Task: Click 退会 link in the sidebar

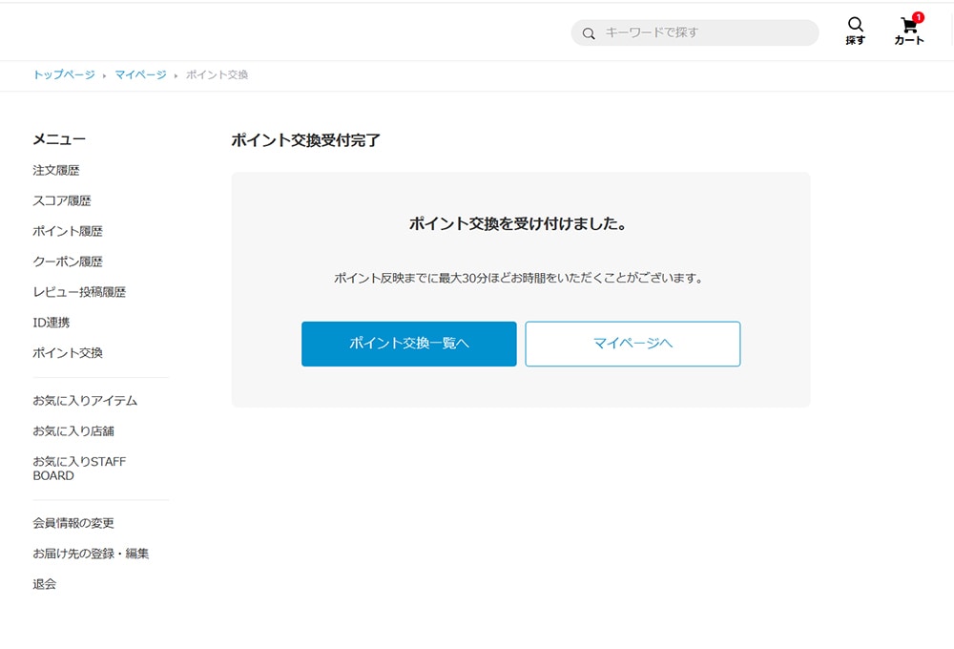Action: tap(45, 584)
